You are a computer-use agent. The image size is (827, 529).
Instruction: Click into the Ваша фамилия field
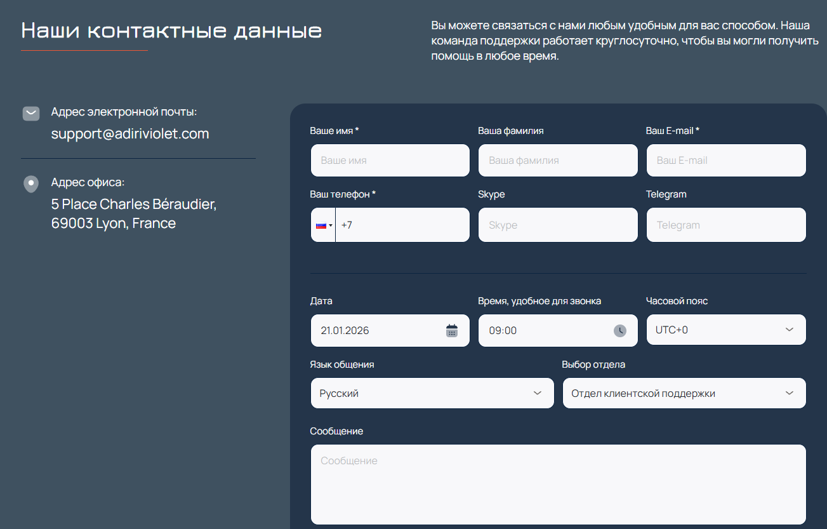tap(557, 161)
